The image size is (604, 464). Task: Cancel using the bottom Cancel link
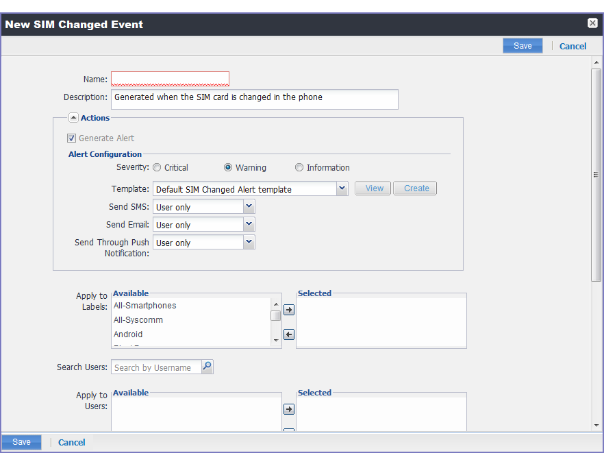(x=71, y=442)
